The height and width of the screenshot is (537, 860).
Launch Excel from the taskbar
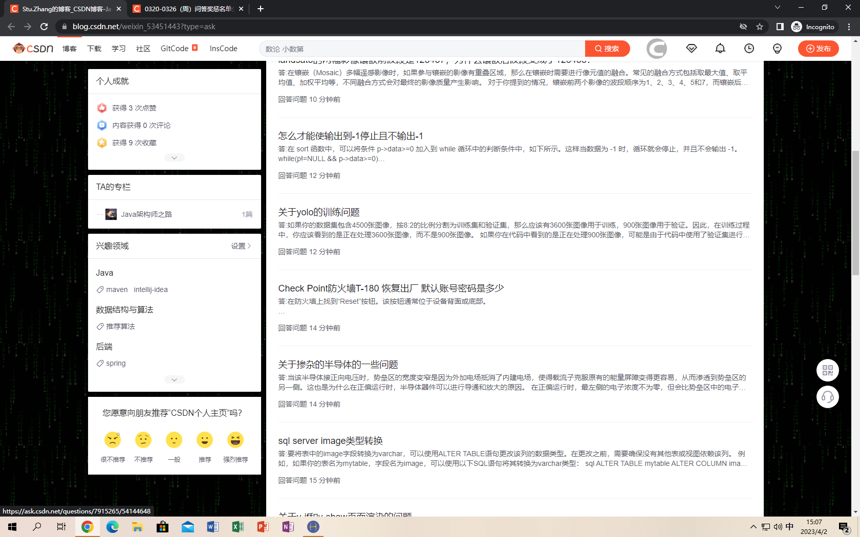pyautogui.click(x=238, y=527)
